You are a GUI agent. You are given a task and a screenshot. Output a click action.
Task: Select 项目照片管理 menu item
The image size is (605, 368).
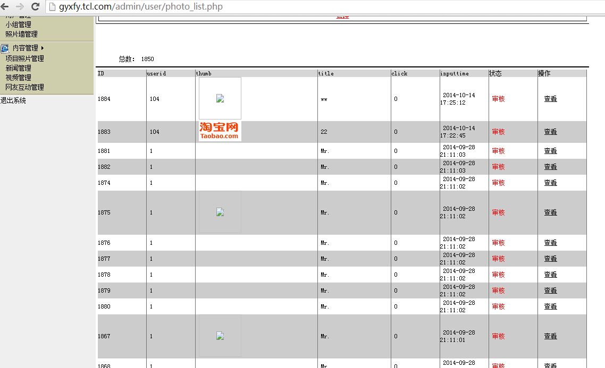pyautogui.click(x=24, y=58)
